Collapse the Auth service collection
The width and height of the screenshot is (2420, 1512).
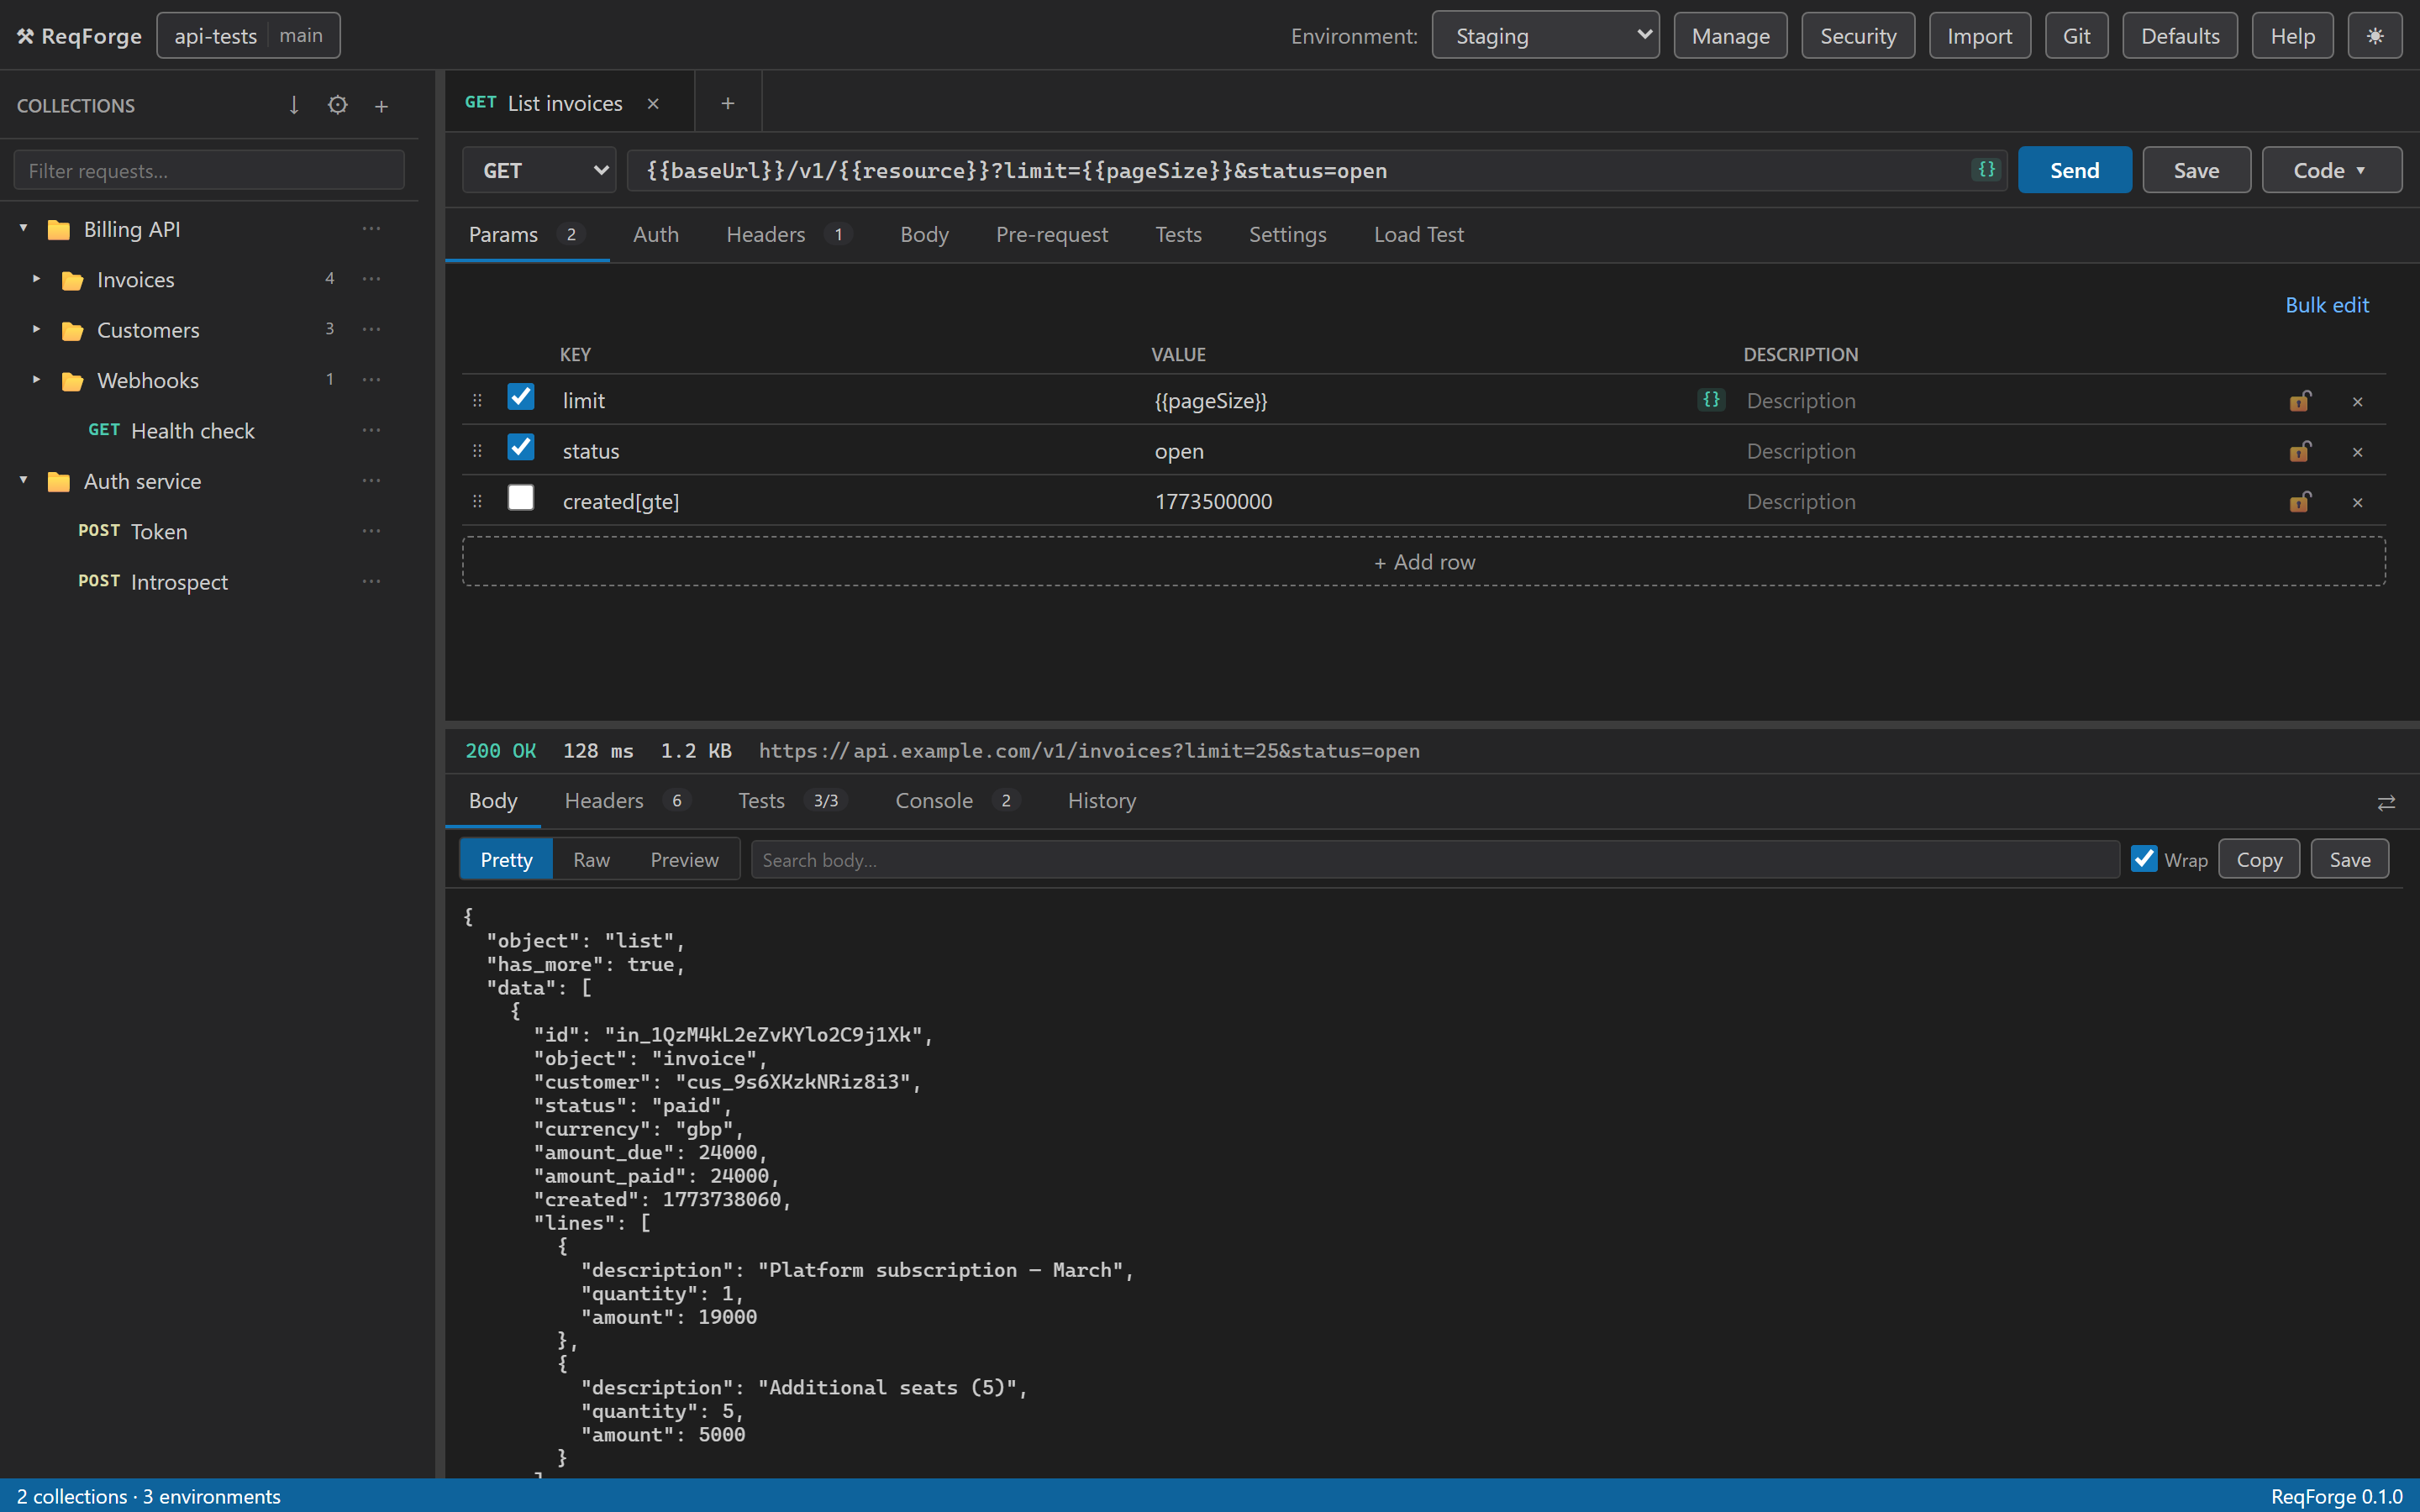(23, 481)
